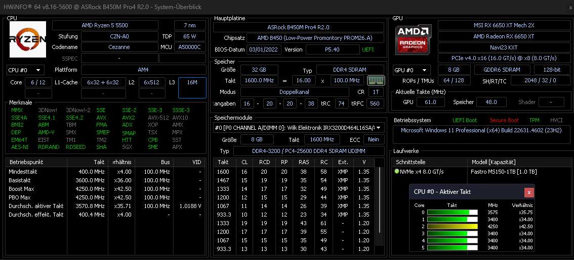Click the green NVMe drive status icon
The height and width of the screenshot is (260, 574).
397,171
